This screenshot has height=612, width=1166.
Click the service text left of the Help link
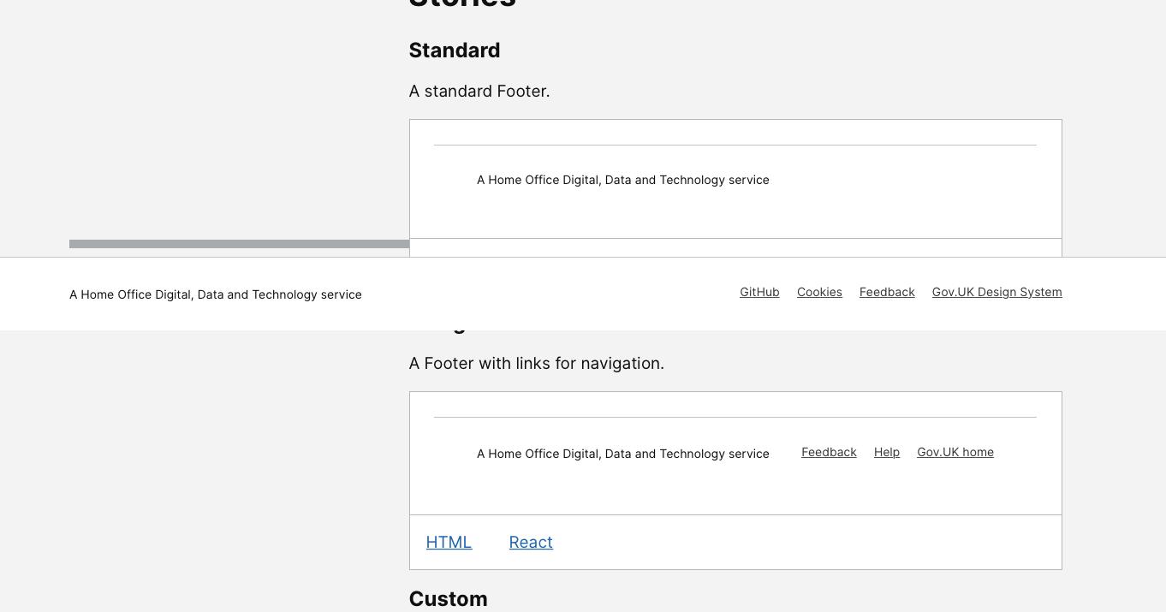coord(622,454)
